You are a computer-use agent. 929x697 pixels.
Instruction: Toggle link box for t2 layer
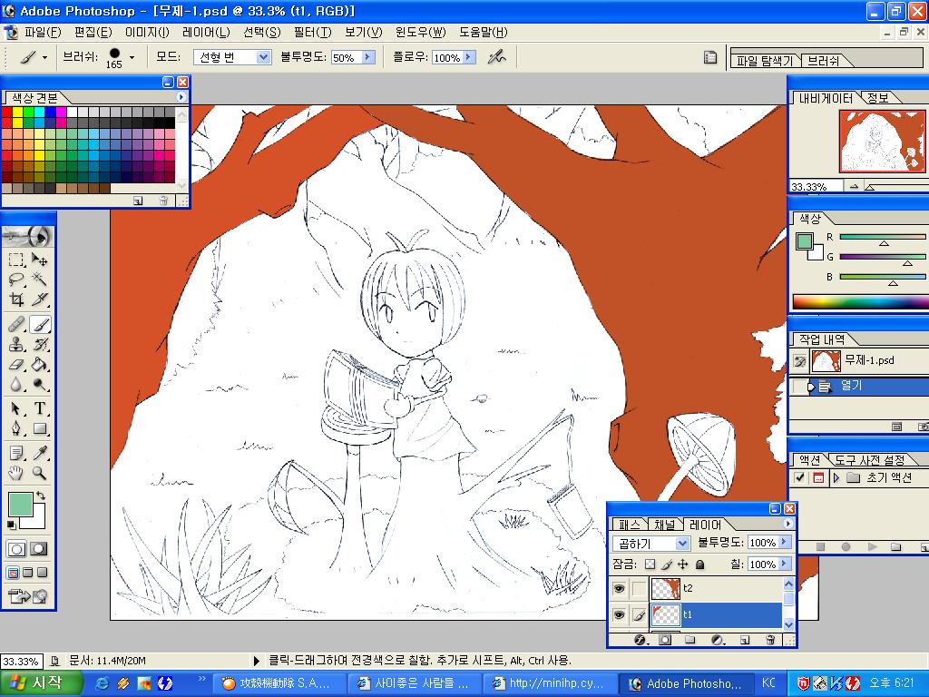pyautogui.click(x=639, y=588)
